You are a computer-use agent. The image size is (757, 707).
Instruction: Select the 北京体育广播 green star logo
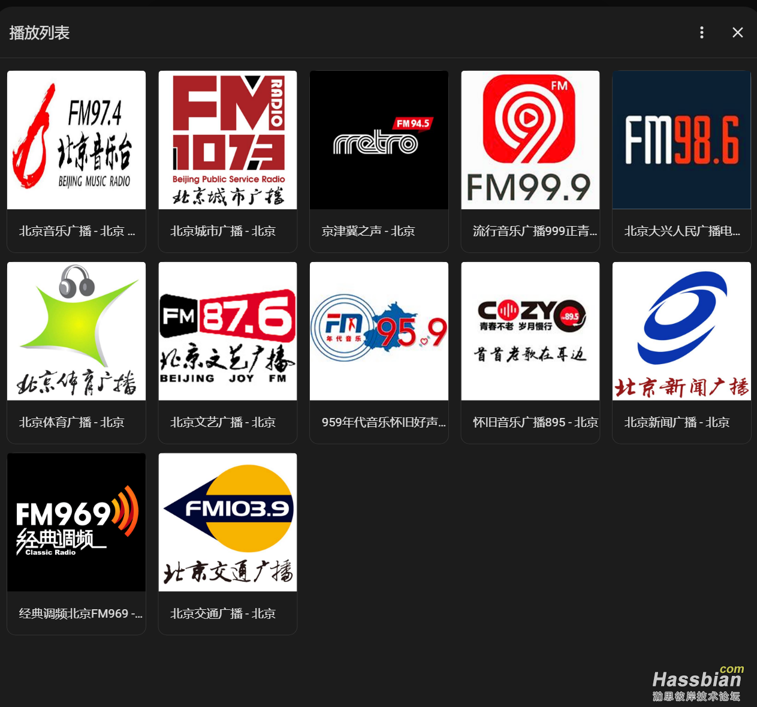point(76,331)
